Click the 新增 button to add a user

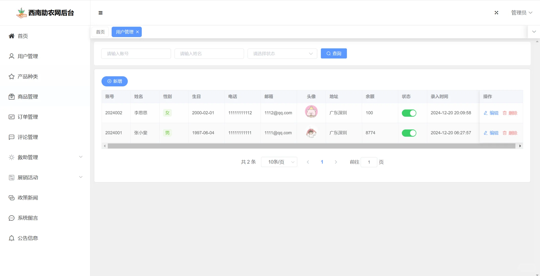click(114, 81)
